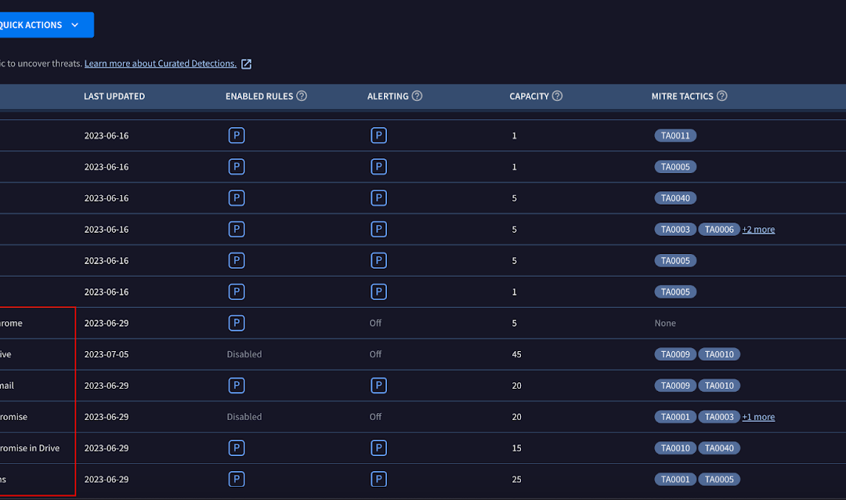This screenshot has height=500, width=846.
Task: Click the TA0001 tag beside TA0005
Action: 675,480
